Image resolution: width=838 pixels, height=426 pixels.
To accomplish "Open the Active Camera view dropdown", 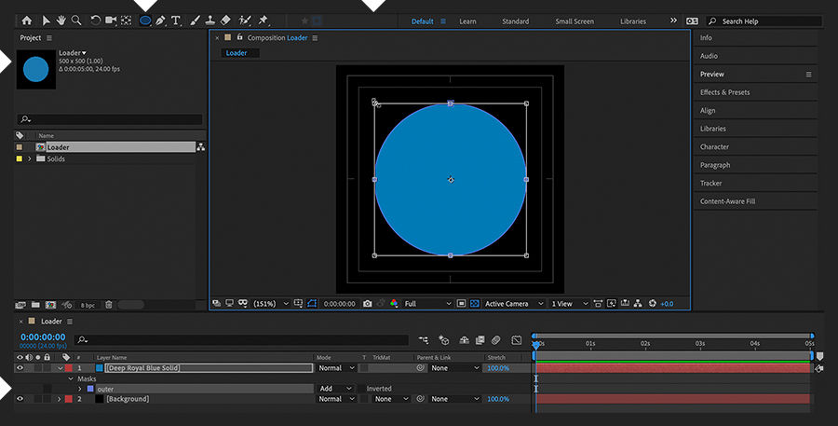I will (x=511, y=304).
